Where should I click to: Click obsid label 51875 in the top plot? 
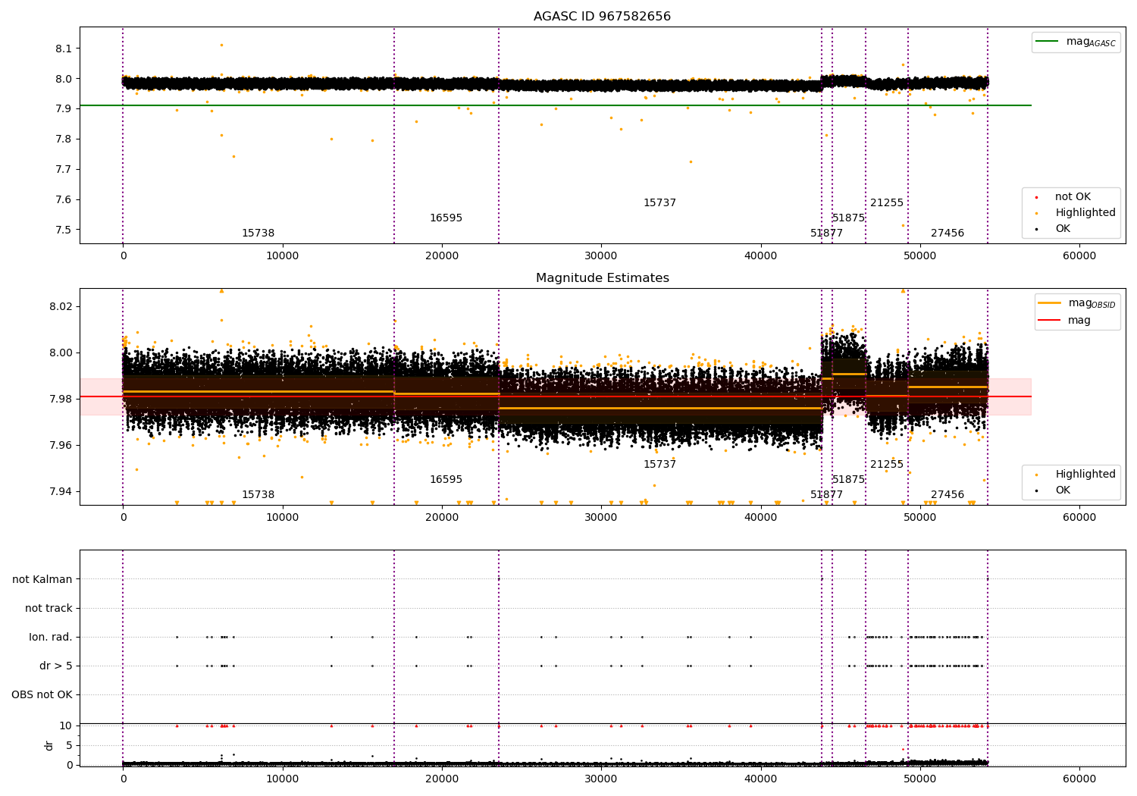848,218
